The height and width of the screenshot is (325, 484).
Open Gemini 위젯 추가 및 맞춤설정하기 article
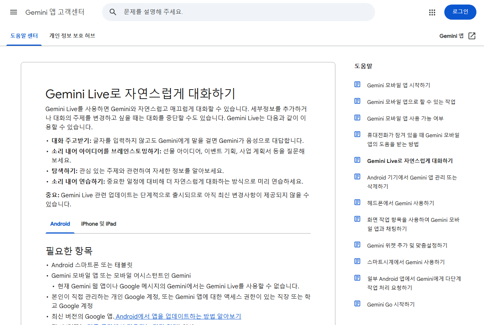pos(407,246)
